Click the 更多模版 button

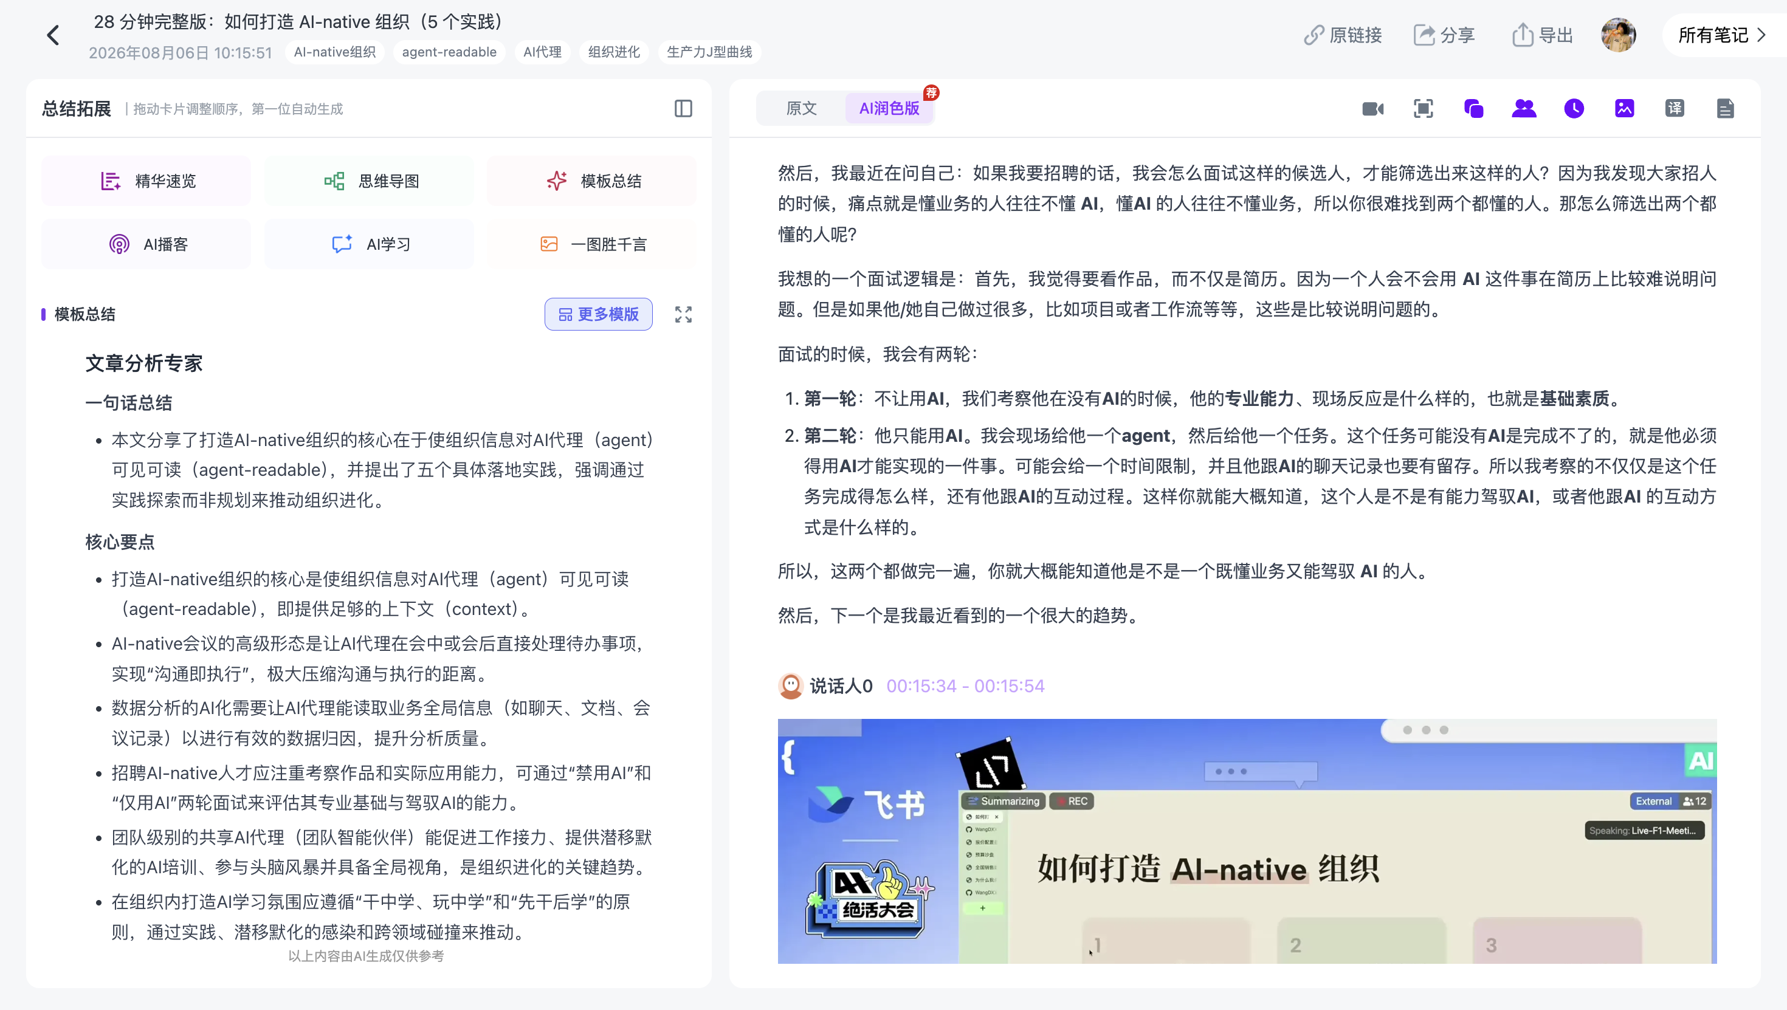click(598, 314)
